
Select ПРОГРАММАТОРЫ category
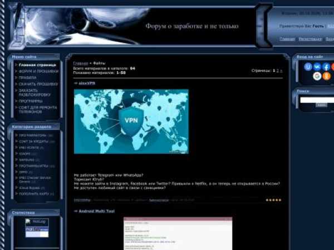[33, 135]
